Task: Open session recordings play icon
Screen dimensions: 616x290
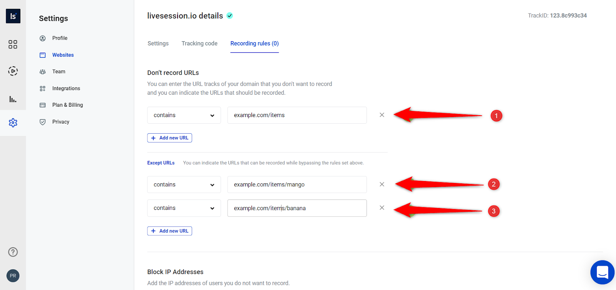Action: coord(13,71)
